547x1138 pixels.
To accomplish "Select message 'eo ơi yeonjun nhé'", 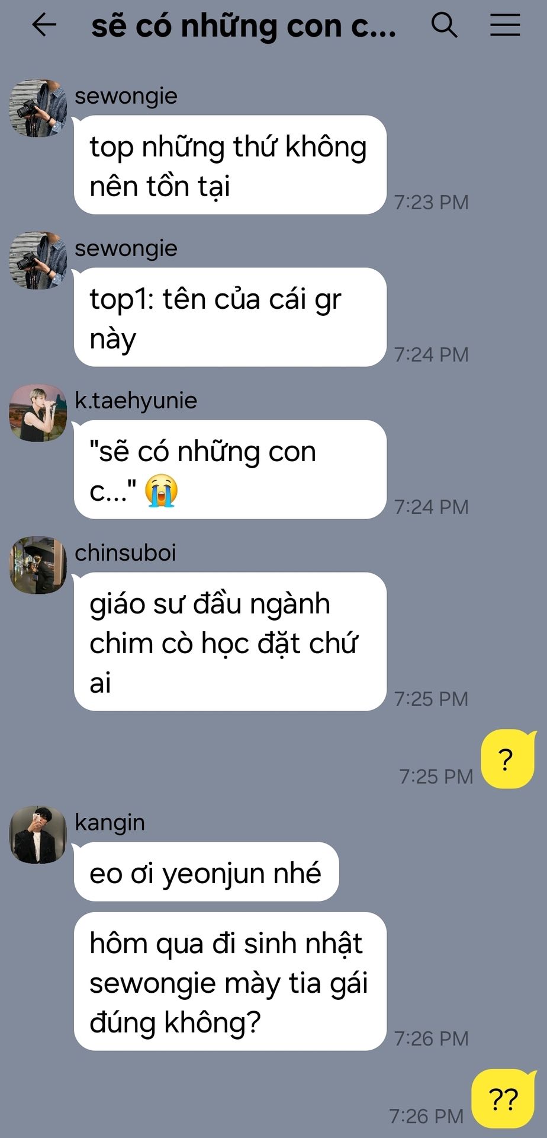I will 206,872.
